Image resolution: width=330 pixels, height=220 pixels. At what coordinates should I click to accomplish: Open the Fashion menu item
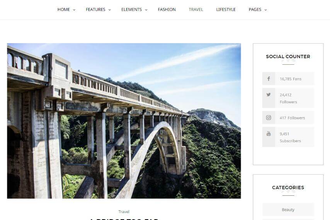[x=167, y=10]
